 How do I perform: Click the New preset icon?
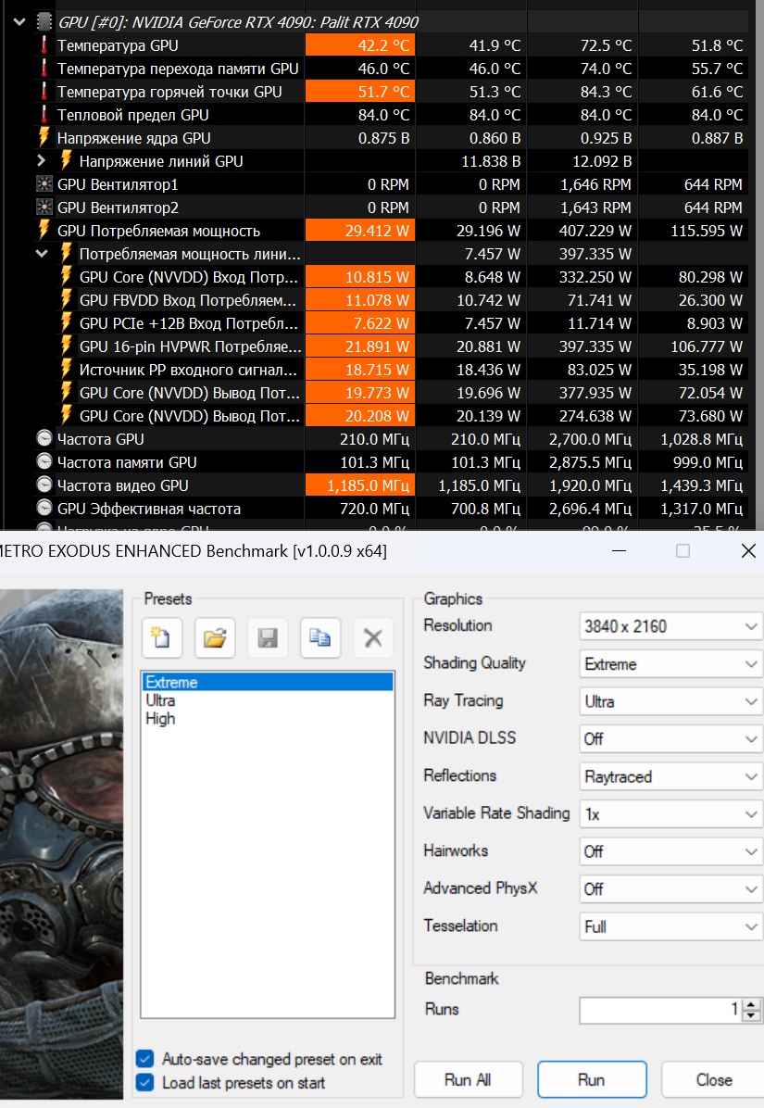[162, 638]
